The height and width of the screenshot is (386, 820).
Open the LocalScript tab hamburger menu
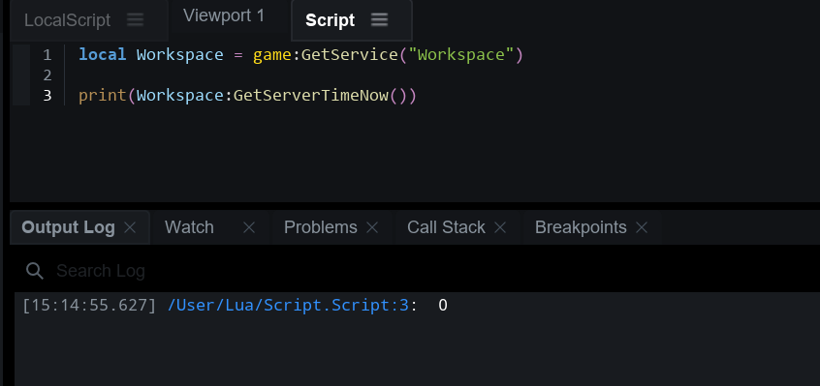[x=135, y=19]
